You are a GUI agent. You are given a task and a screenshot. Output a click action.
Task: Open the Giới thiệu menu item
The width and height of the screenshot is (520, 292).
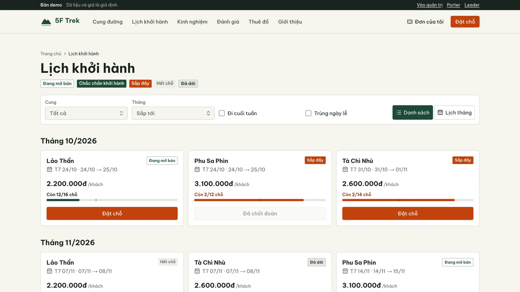pos(290,22)
